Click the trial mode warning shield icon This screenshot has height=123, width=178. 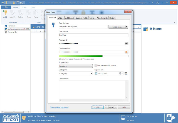point(24,118)
